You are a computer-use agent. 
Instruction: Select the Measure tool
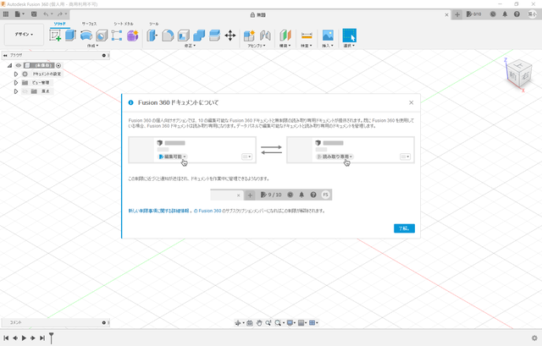(x=307, y=36)
